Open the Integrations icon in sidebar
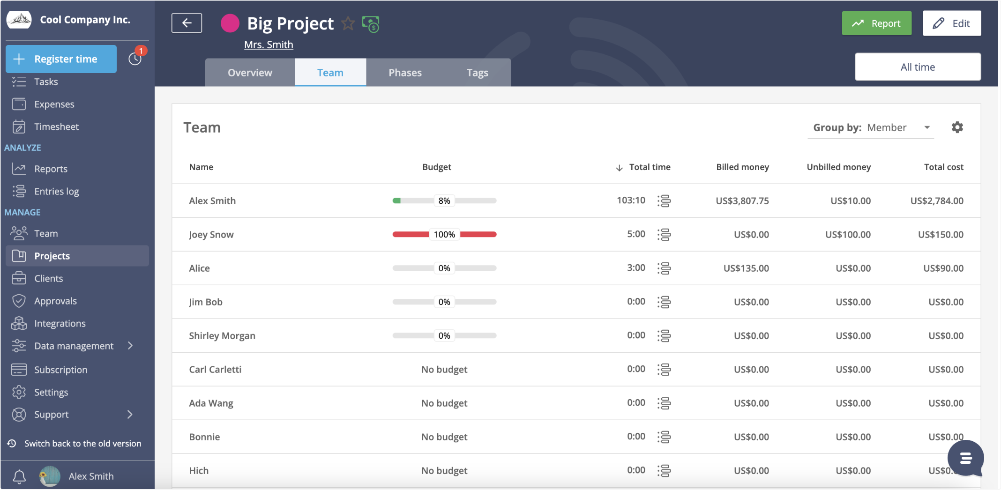This screenshot has height=490, width=1001. (19, 323)
